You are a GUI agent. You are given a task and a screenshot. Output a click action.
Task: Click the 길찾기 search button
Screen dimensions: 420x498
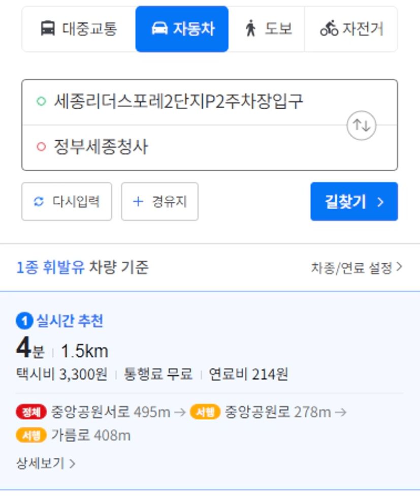click(x=354, y=201)
